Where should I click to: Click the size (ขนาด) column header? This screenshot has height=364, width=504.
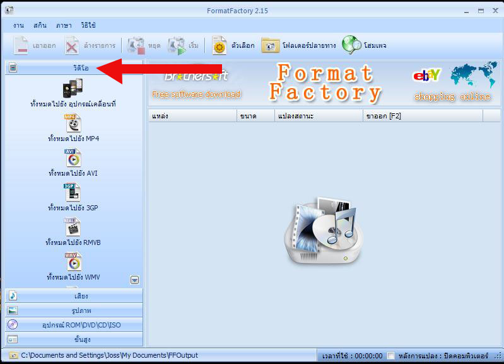point(256,116)
